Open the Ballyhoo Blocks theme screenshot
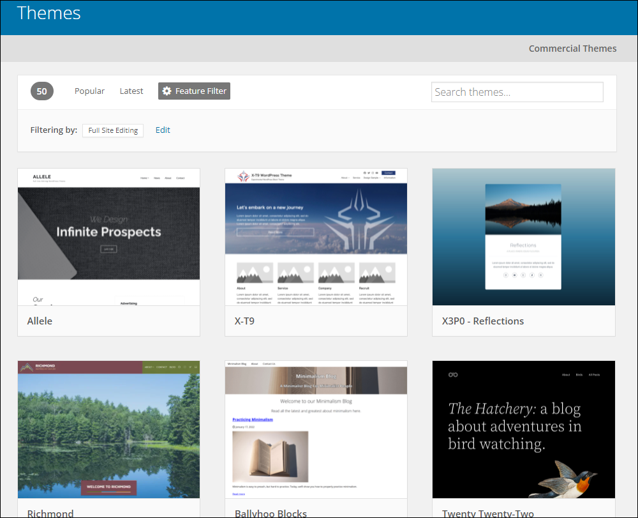638x518 pixels. coord(316,429)
